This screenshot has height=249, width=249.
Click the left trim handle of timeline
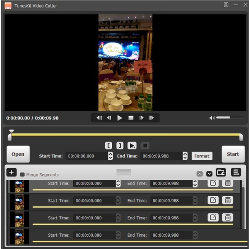coord(10,137)
